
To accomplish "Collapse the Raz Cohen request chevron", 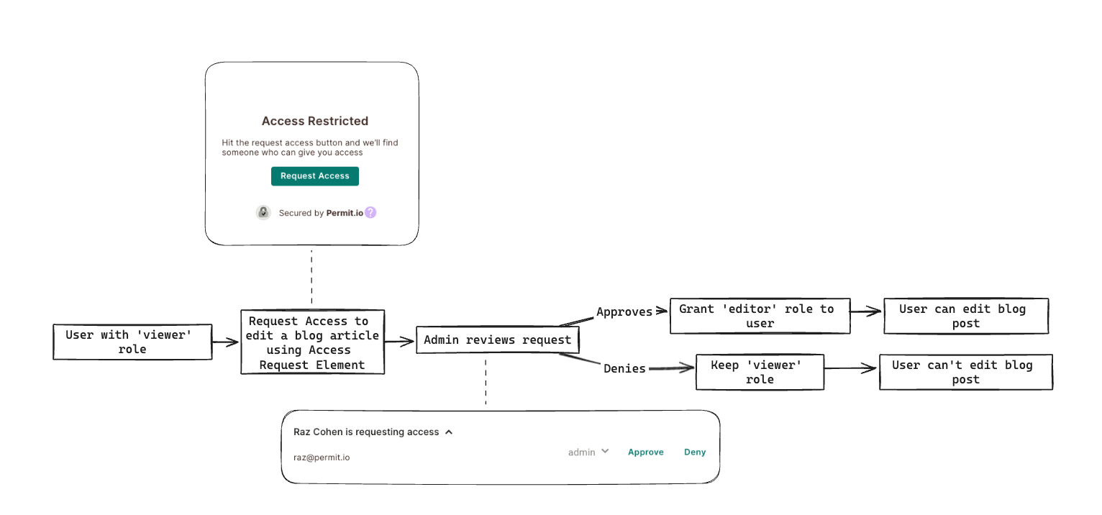I will tap(449, 432).
